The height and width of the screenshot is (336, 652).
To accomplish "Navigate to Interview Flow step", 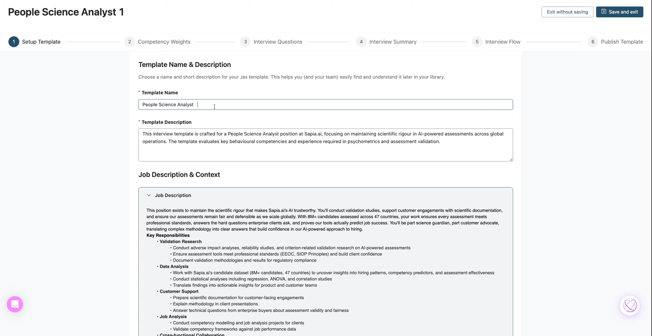I will click(x=503, y=42).
